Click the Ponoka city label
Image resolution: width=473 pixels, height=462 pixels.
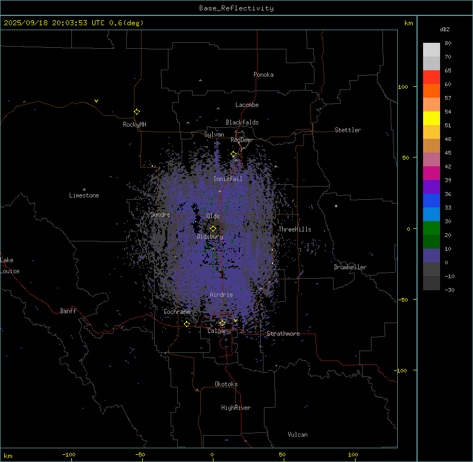[x=263, y=75]
